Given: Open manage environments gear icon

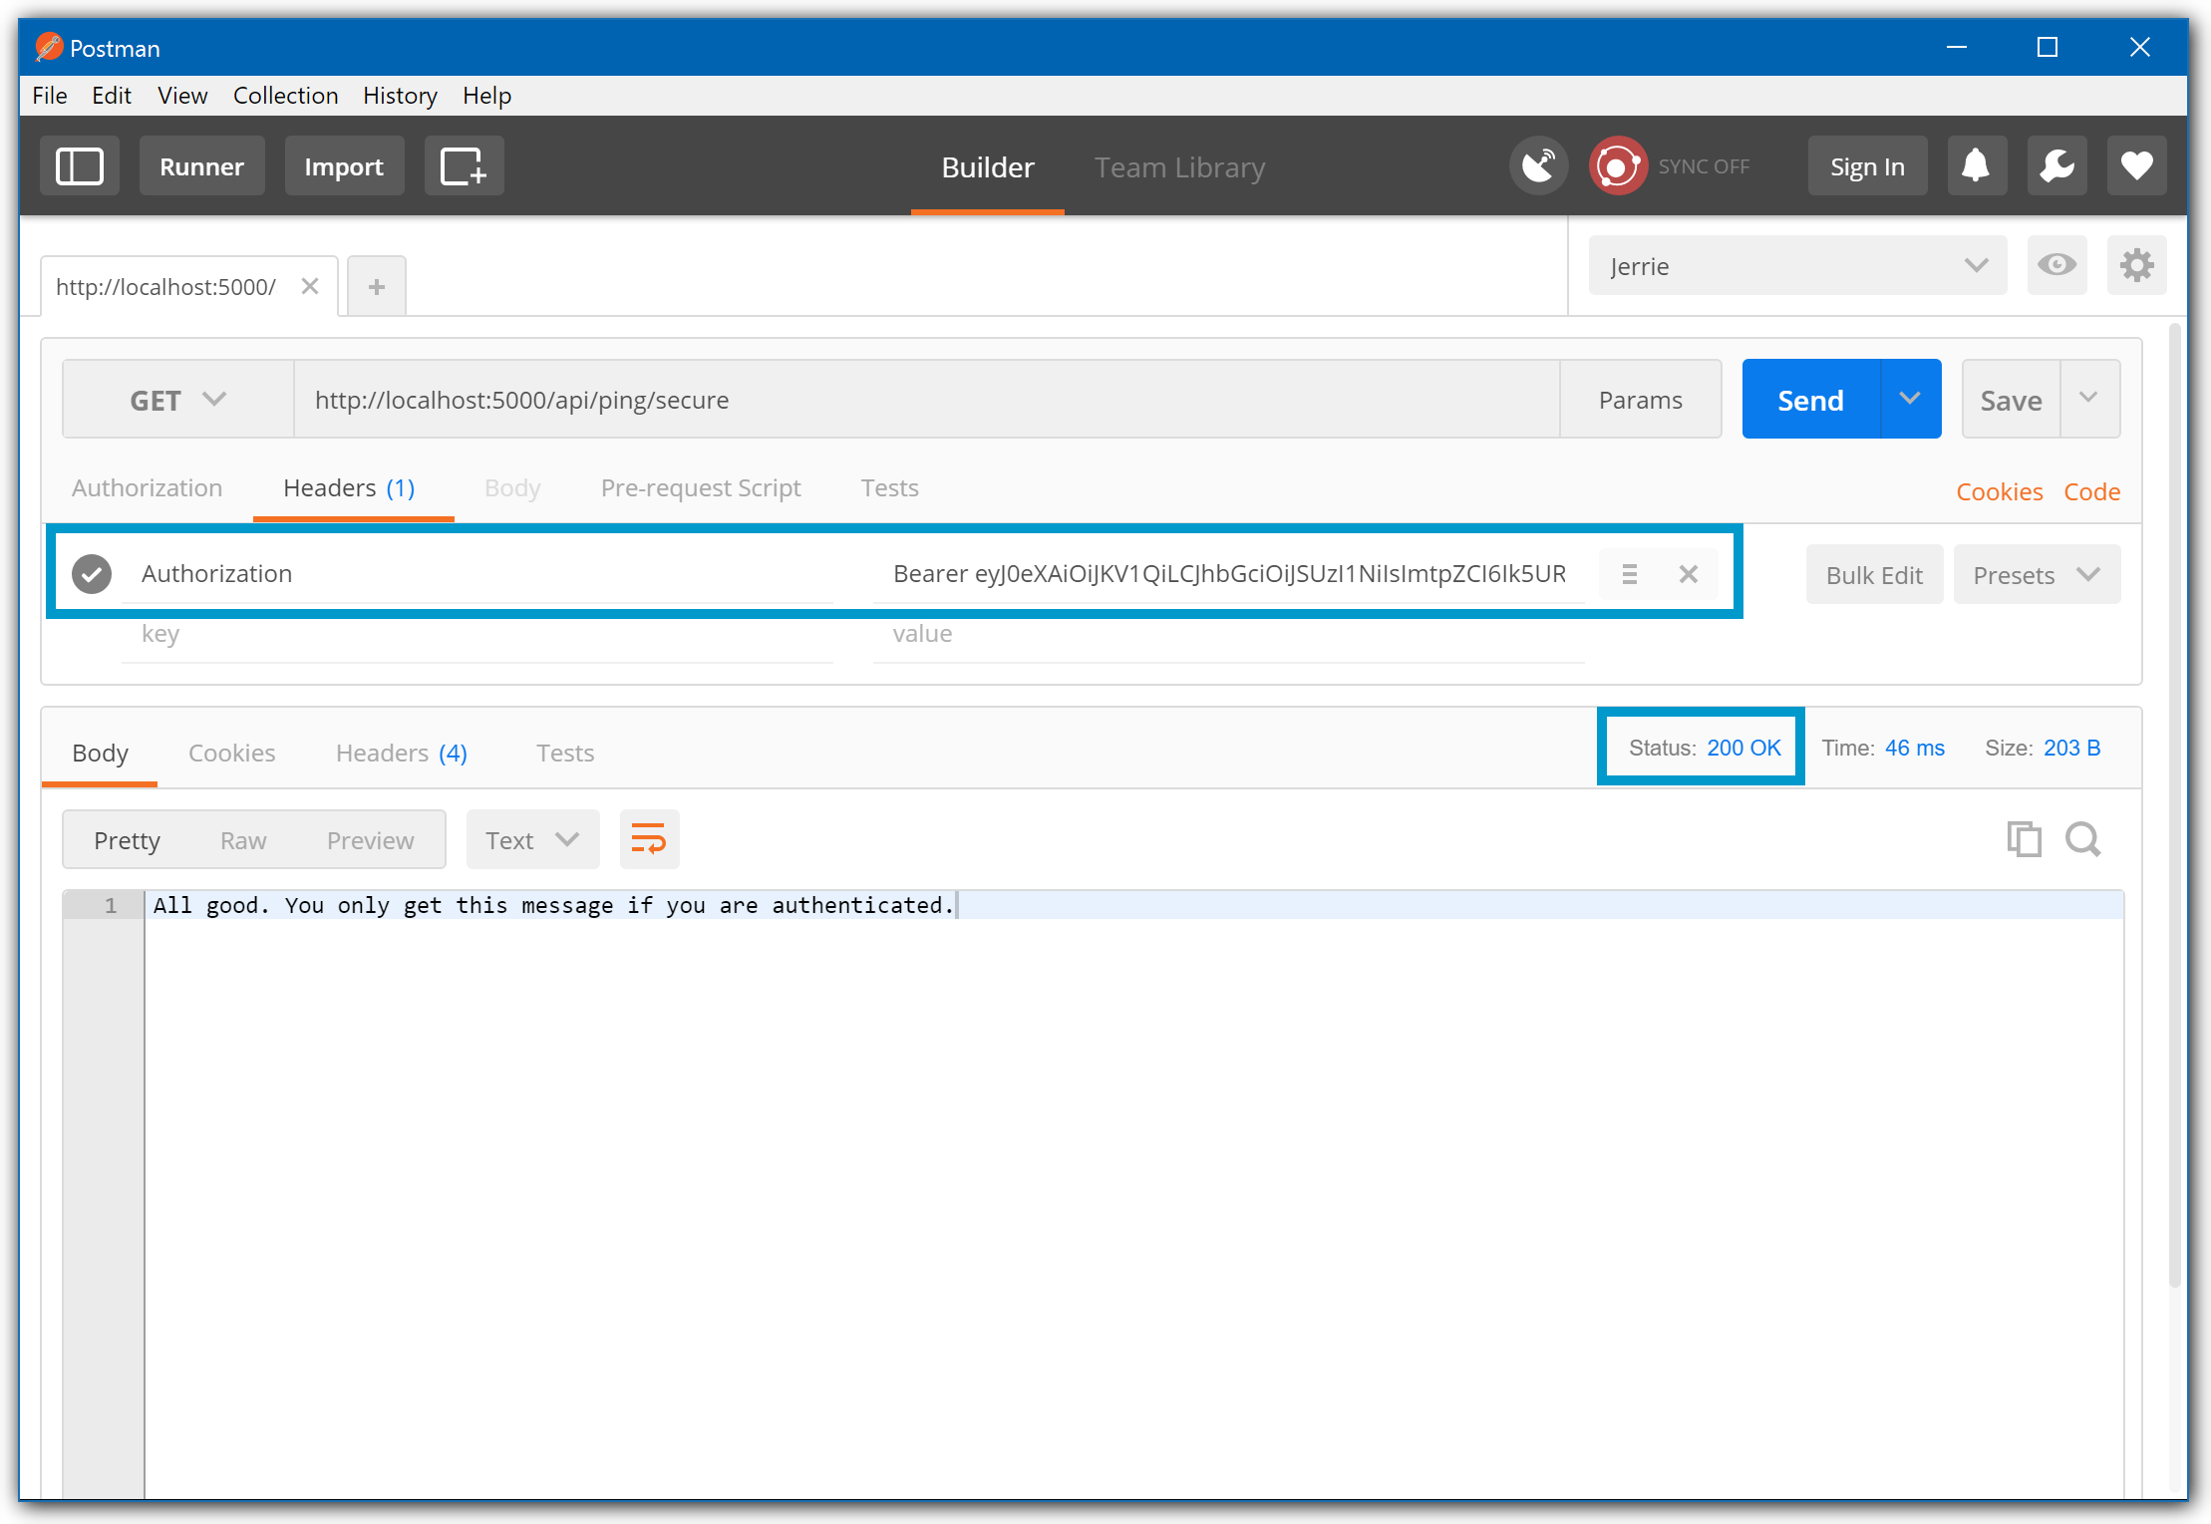Looking at the screenshot, I should point(2136,265).
